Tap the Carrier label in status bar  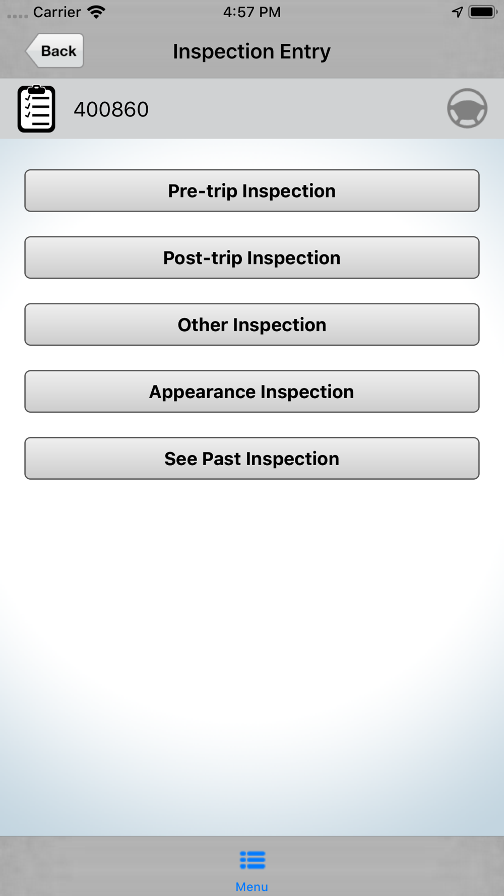(57, 12)
